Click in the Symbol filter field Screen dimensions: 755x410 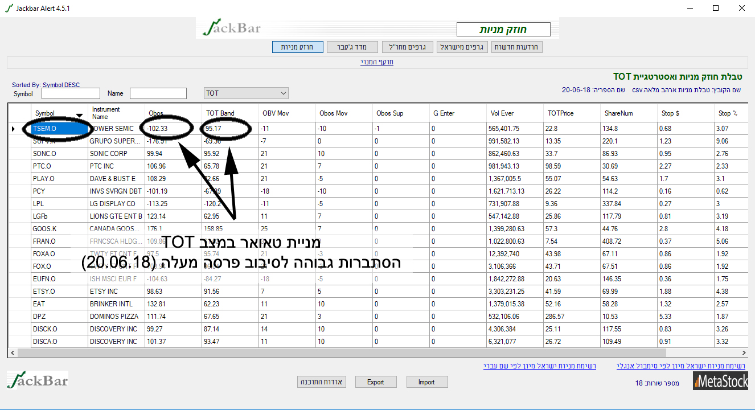click(x=71, y=93)
